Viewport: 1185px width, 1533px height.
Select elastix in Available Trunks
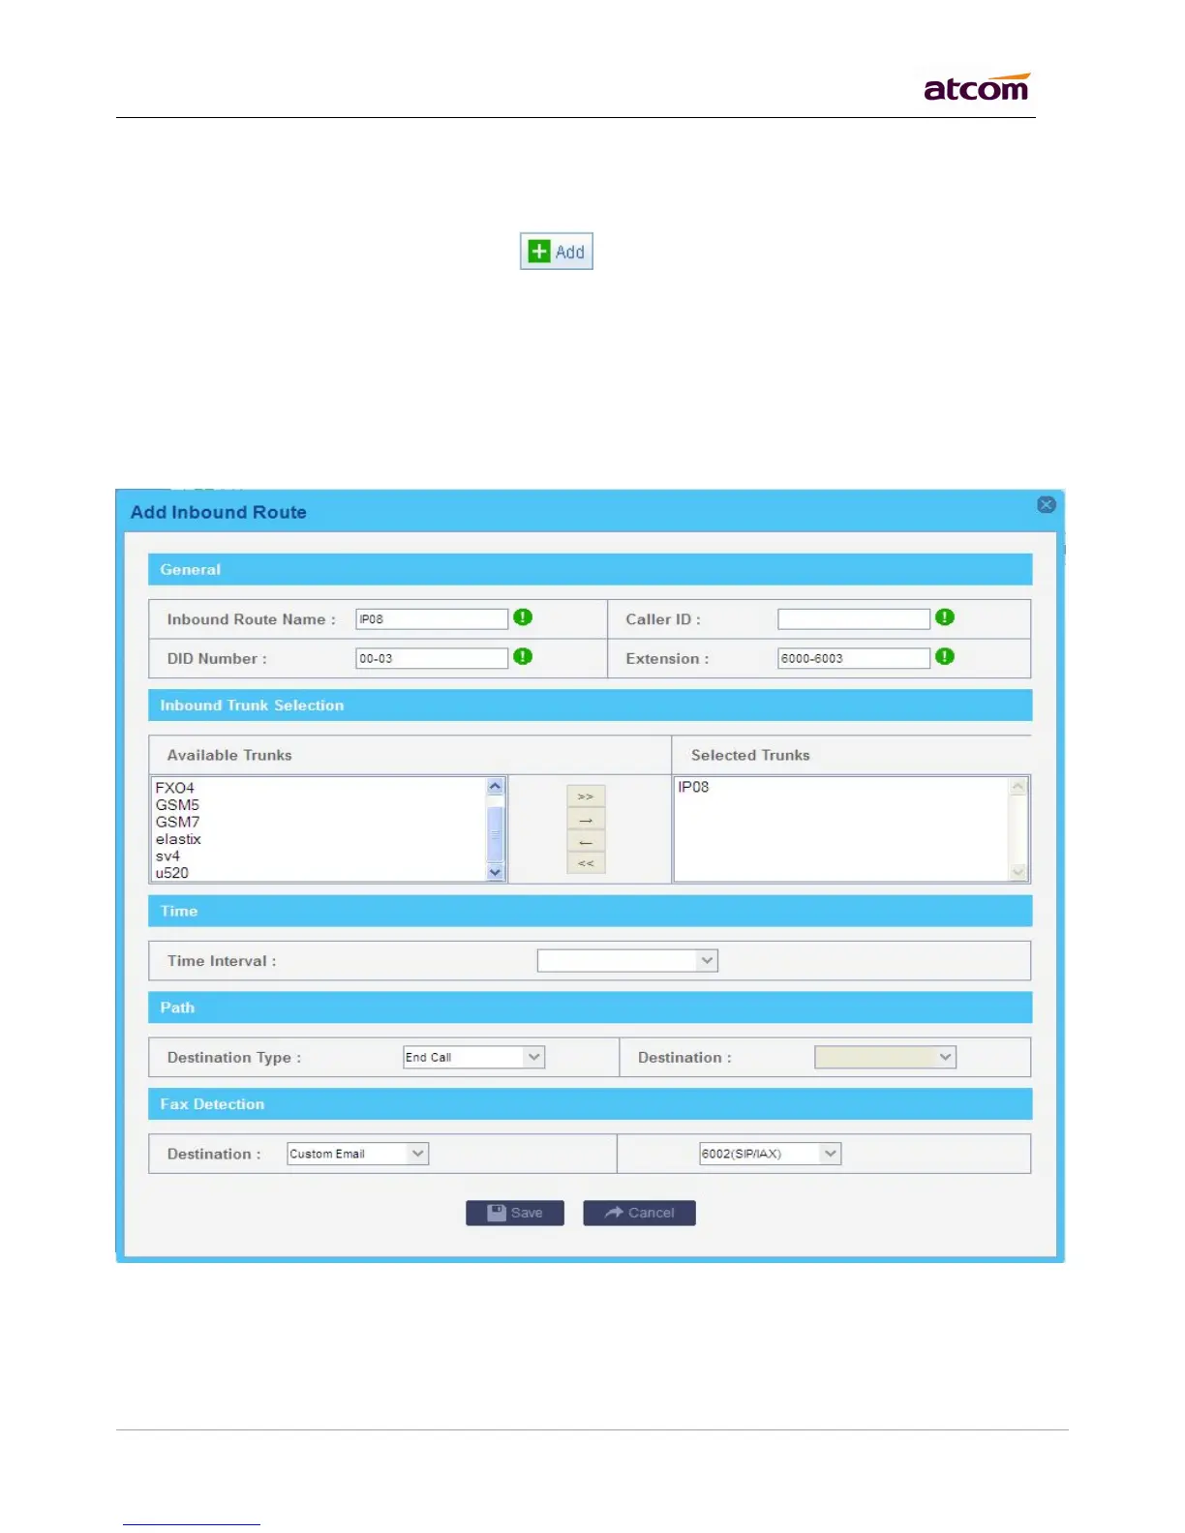point(178,839)
